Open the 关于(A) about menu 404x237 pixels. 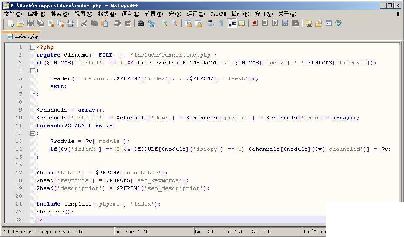pyautogui.click(x=287, y=14)
